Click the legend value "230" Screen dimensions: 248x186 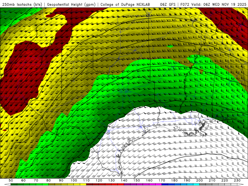pos(237,180)
